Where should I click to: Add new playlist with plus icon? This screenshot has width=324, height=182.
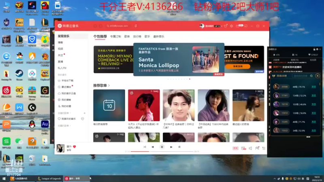[x=84, y=113]
